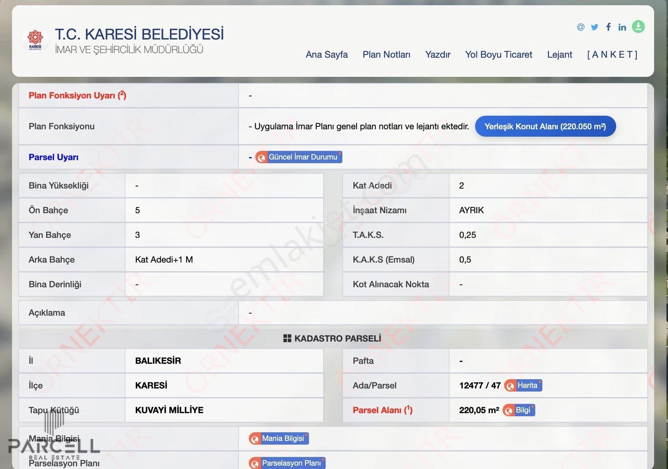Click the T.C. KARESİ BELEDİYESİ title

coord(139,34)
